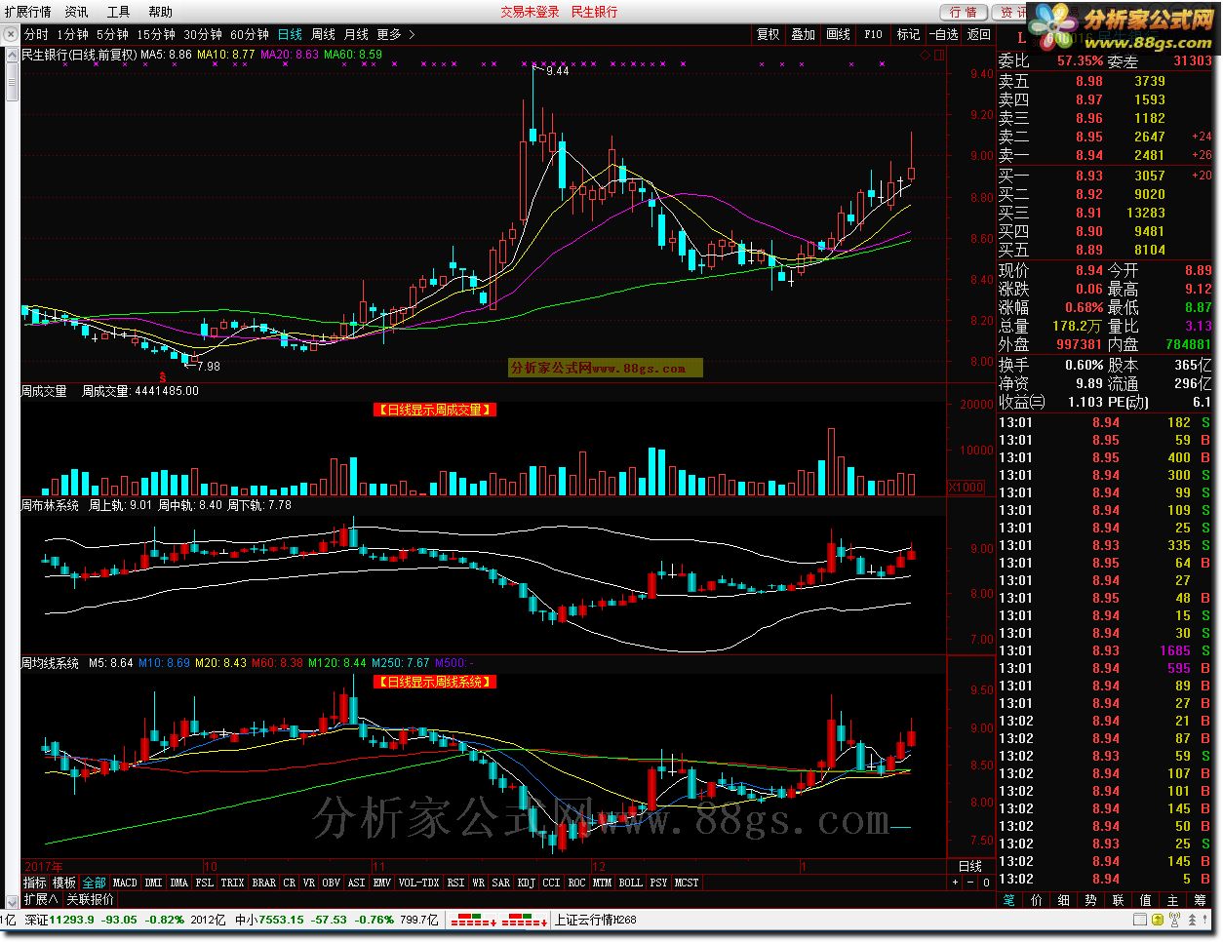Open 资讯 menu in menu bar
The image size is (1223, 942).
(76, 12)
